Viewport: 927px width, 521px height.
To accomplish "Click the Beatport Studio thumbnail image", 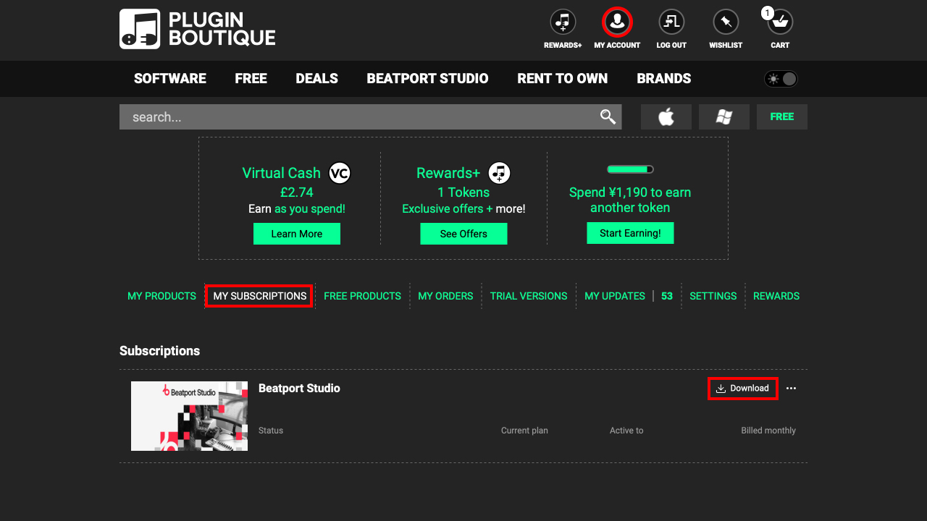I will point(189,416).
